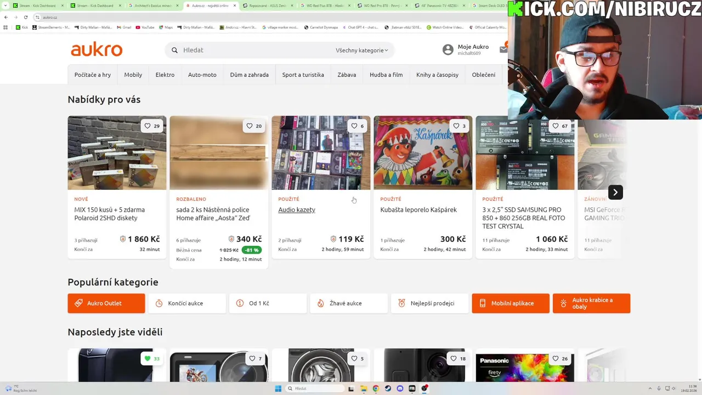Open the bookmarks apps grid icon
The width and height of the screenshot is (702, 395).
click(x=6, y=27)
